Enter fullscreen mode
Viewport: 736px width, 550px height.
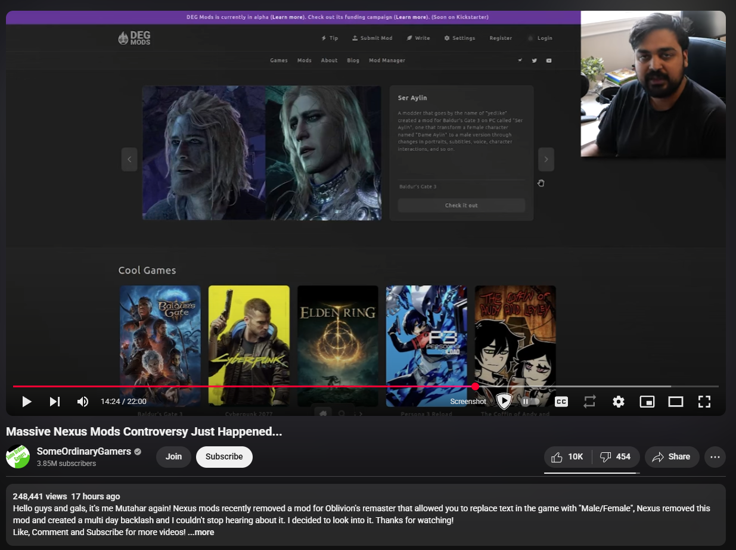click(x=704, y=402)
